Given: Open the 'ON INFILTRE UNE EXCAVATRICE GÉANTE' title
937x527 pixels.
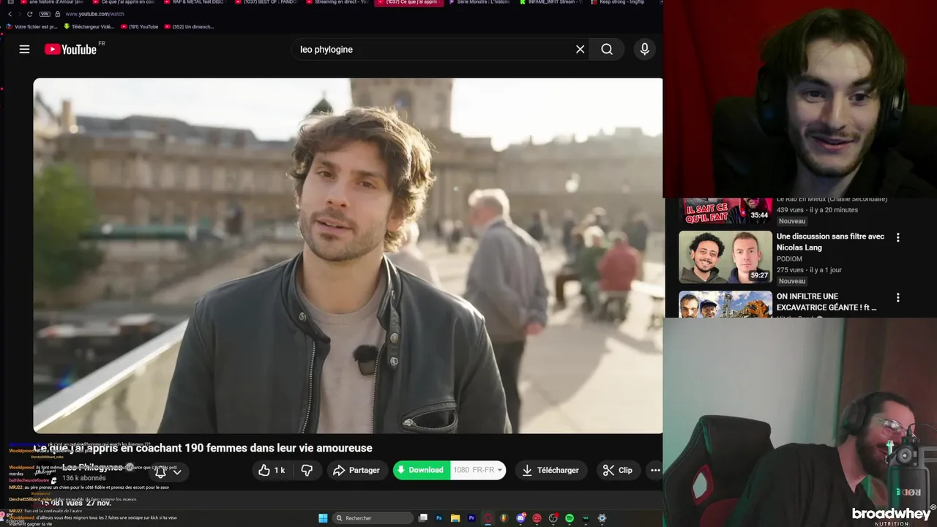Looking at the screenshot, I should pos(826,302).
